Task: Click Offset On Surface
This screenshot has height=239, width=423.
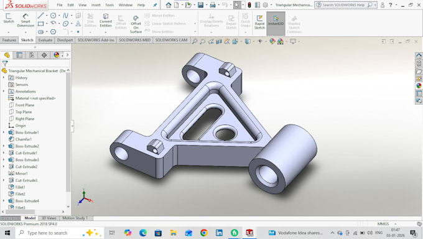Action: point(136,24)
